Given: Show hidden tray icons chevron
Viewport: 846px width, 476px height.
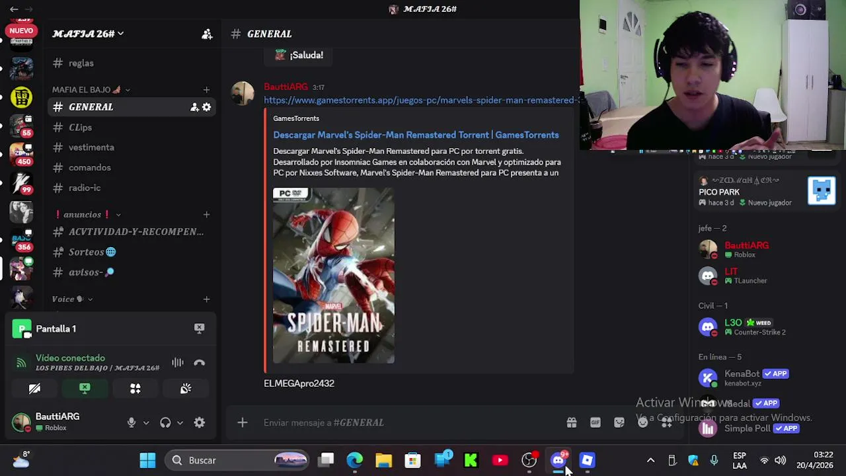Looking at the screenshot, I should tap(650, 460).
